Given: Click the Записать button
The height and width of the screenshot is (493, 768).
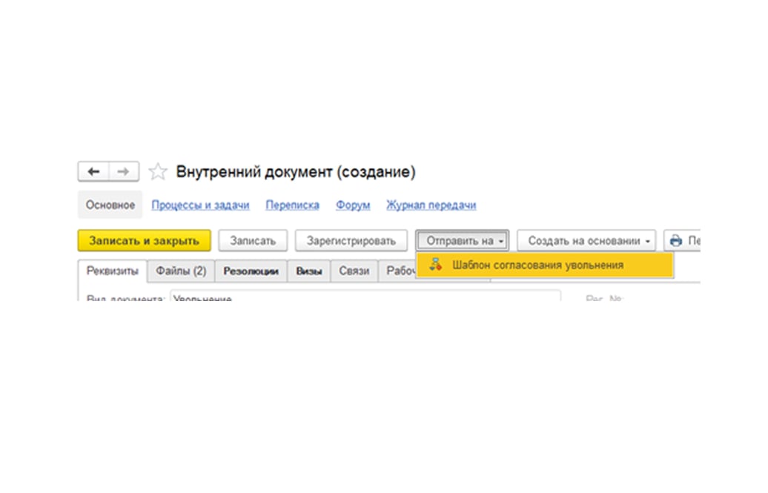Looking at the screenshot, I should pyautogui.click(x=253, y=241).
